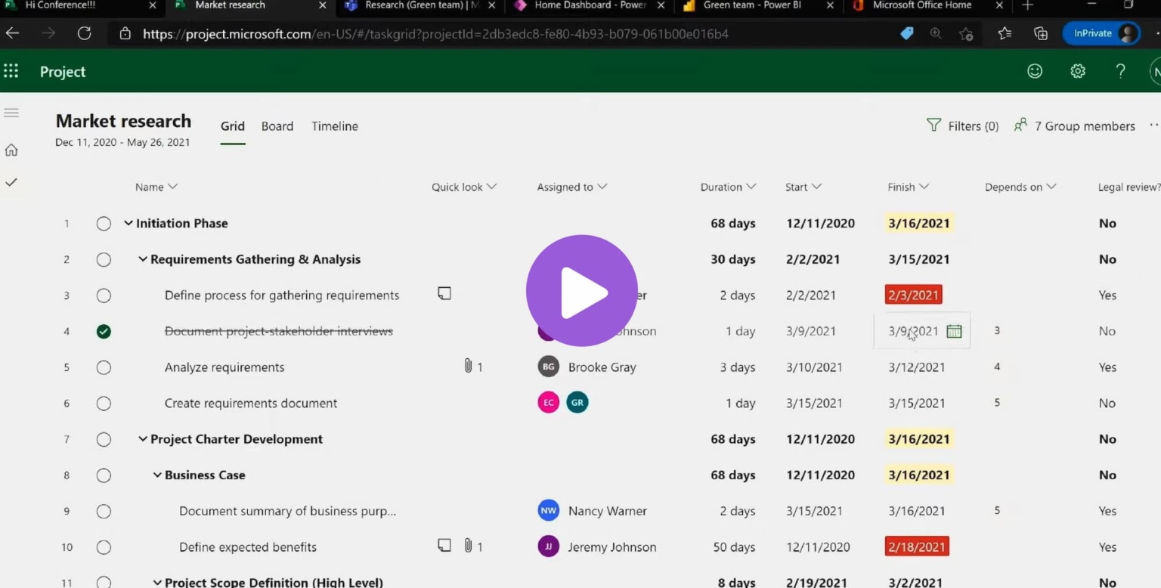Click the red 2/3/2021 finish date
1161x588 pixels.
point(913,295)
